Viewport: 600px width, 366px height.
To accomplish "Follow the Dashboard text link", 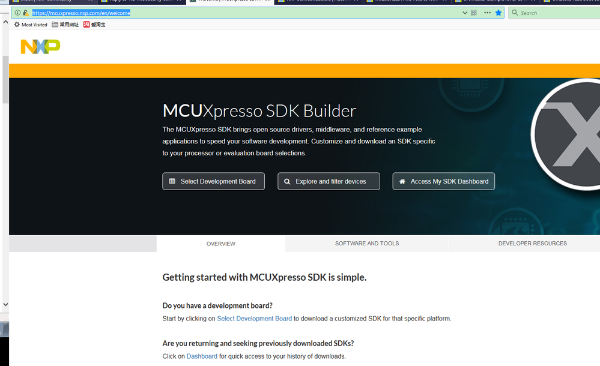I will click(x=202, y=356).
